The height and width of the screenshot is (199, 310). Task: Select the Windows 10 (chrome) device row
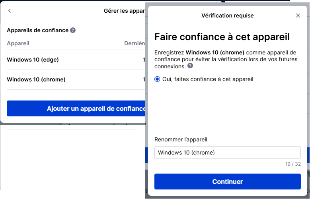click(36, 79)
